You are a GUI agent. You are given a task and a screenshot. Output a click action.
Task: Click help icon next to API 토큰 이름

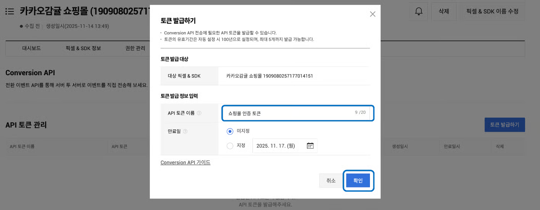pyautogui.click(x=199, y=113)
